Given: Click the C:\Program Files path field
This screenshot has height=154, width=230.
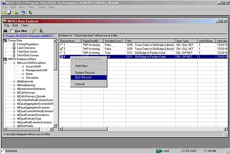Looking at the screenshot, I should 30,36.
